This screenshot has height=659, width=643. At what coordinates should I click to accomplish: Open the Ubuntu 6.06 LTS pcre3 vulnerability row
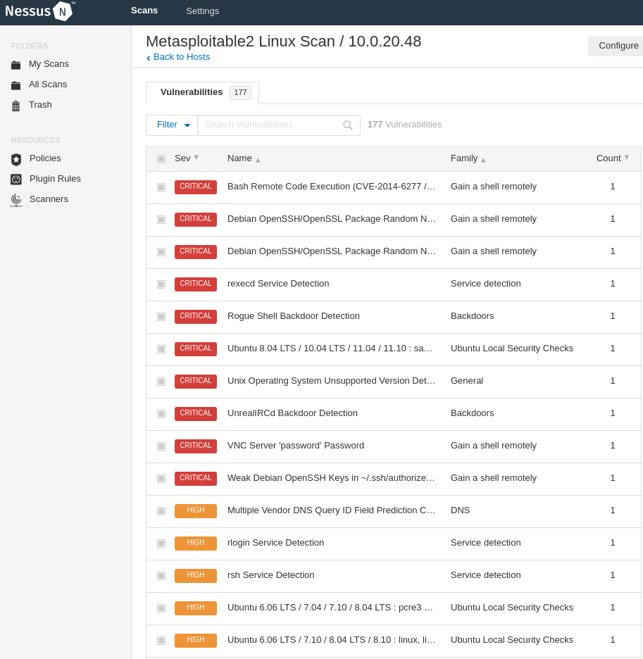[x=394, y=608]
